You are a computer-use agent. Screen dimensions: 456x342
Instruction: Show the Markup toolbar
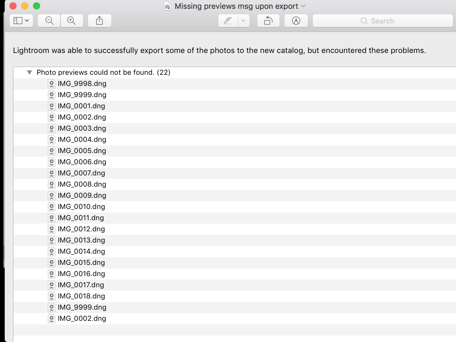point(296,21)
